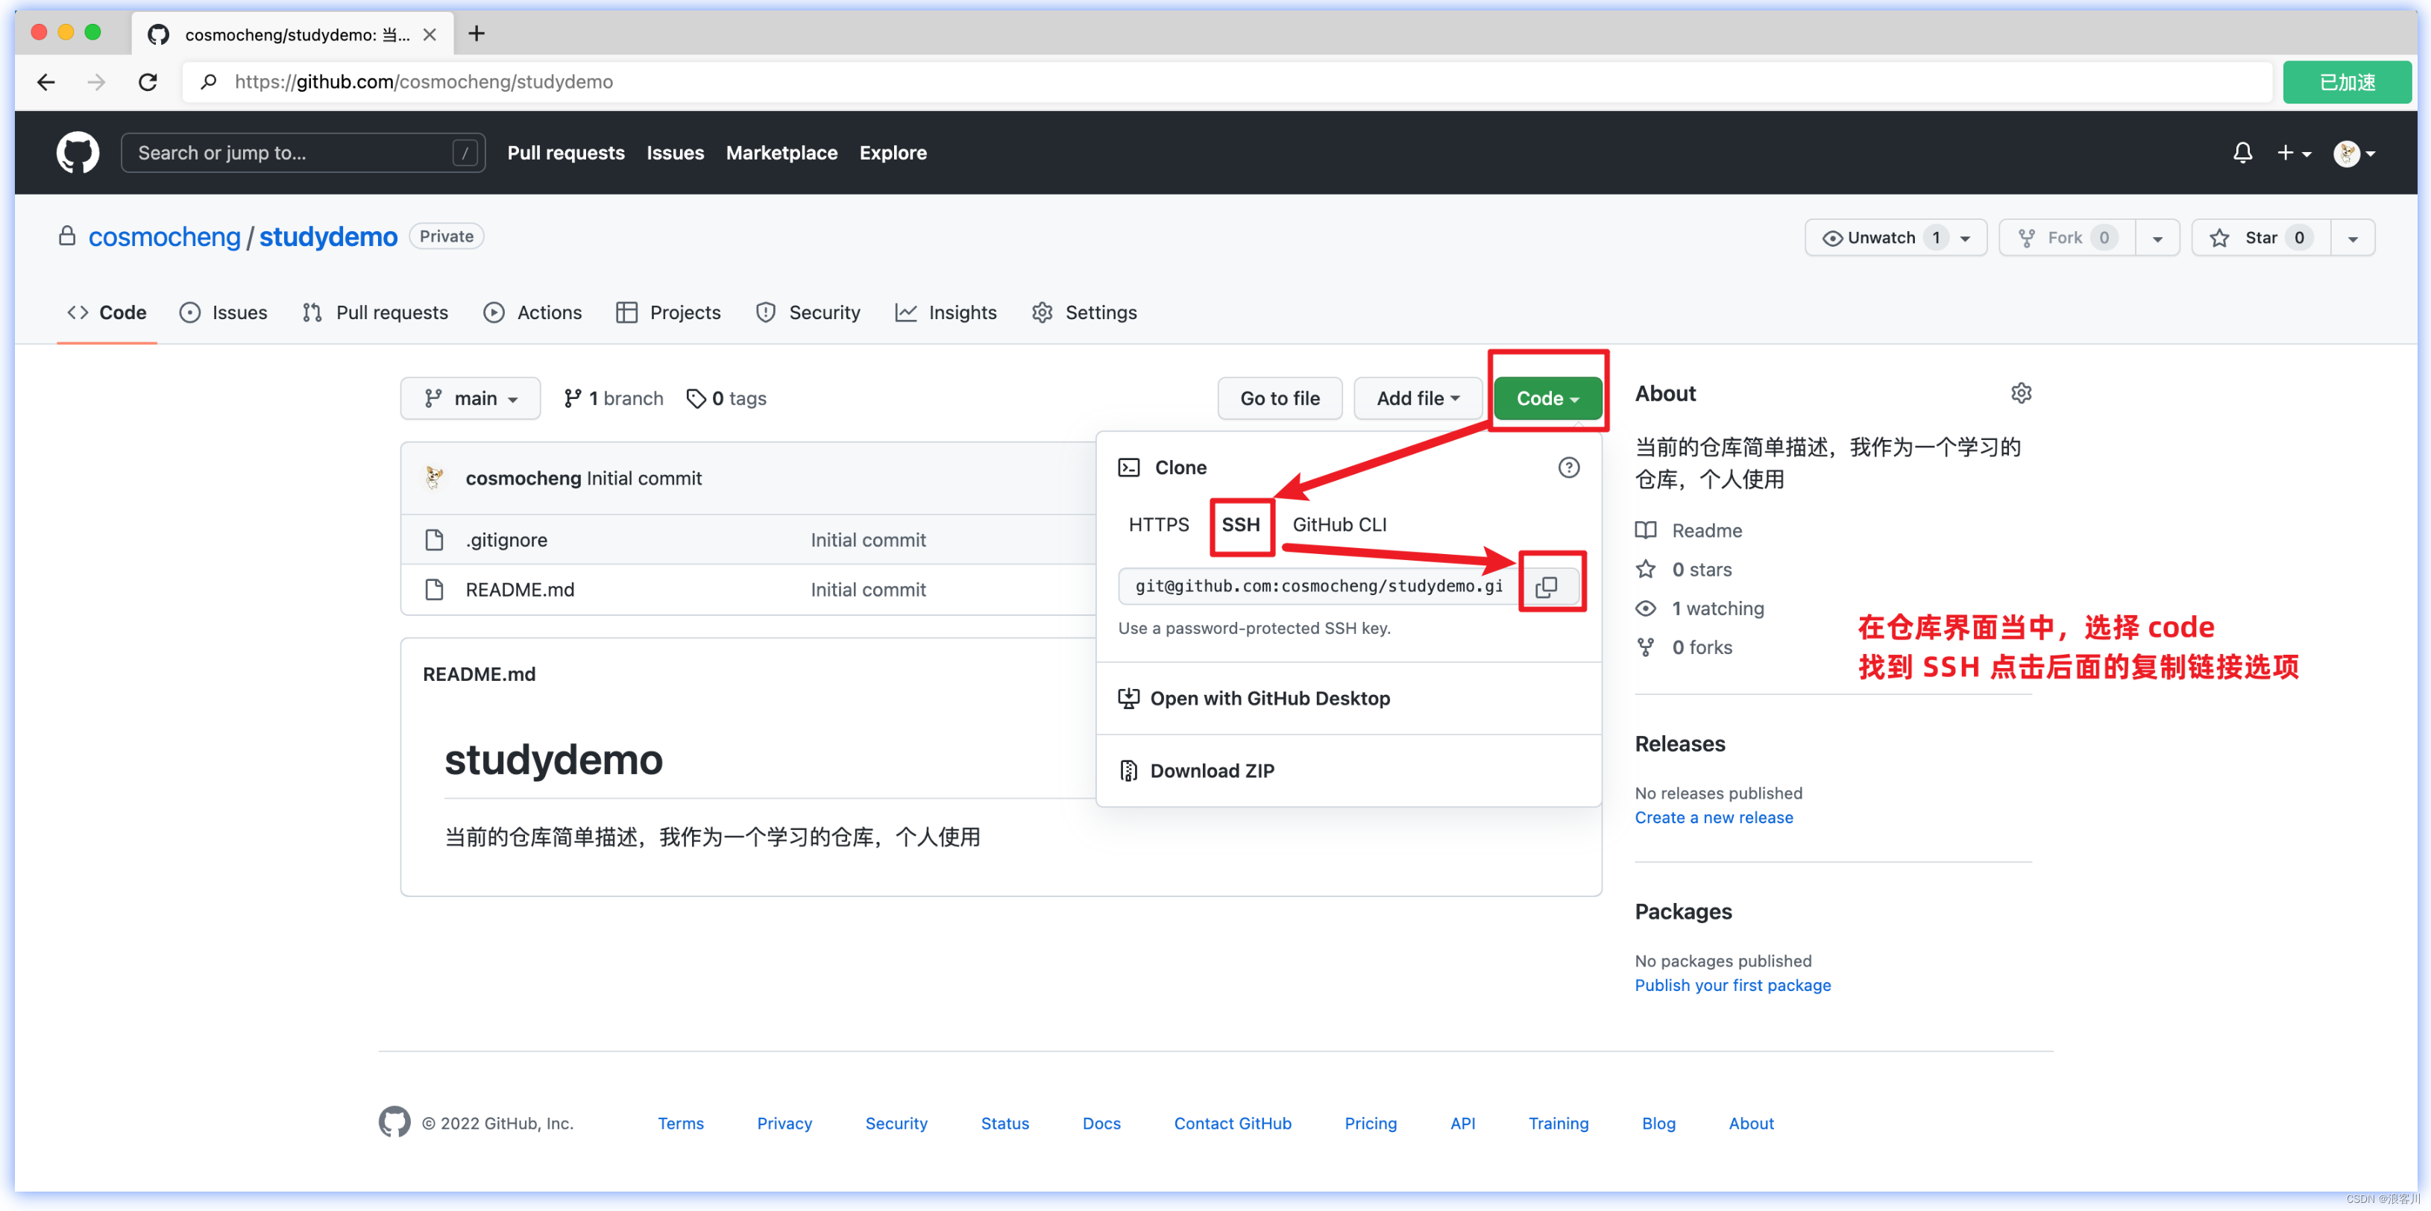This screenshot has height=1211, width=2431.
Task: Edit repository details gear icon
Action: (x=2020, y=393)
